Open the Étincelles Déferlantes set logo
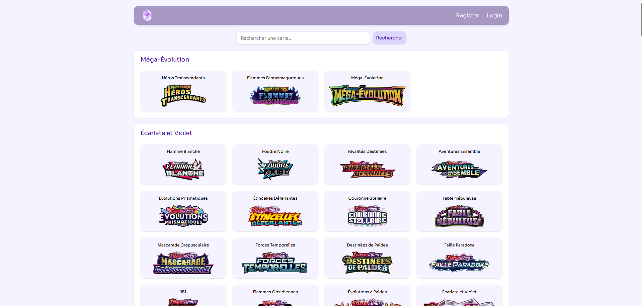This screenshot has width=642, height=306. pyautogui.click(x=275, y=216)
